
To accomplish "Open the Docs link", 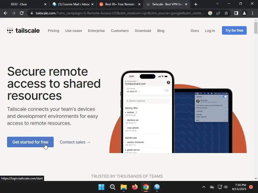I will tap(195, 31).
